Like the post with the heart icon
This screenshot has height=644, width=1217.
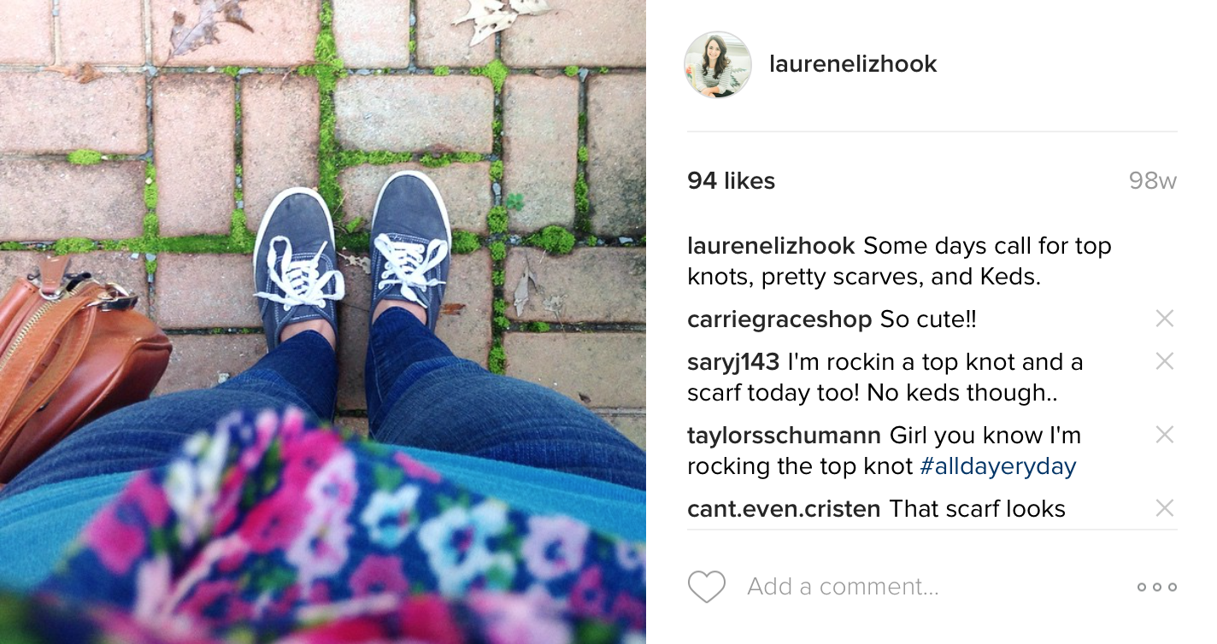coord(706,587)
